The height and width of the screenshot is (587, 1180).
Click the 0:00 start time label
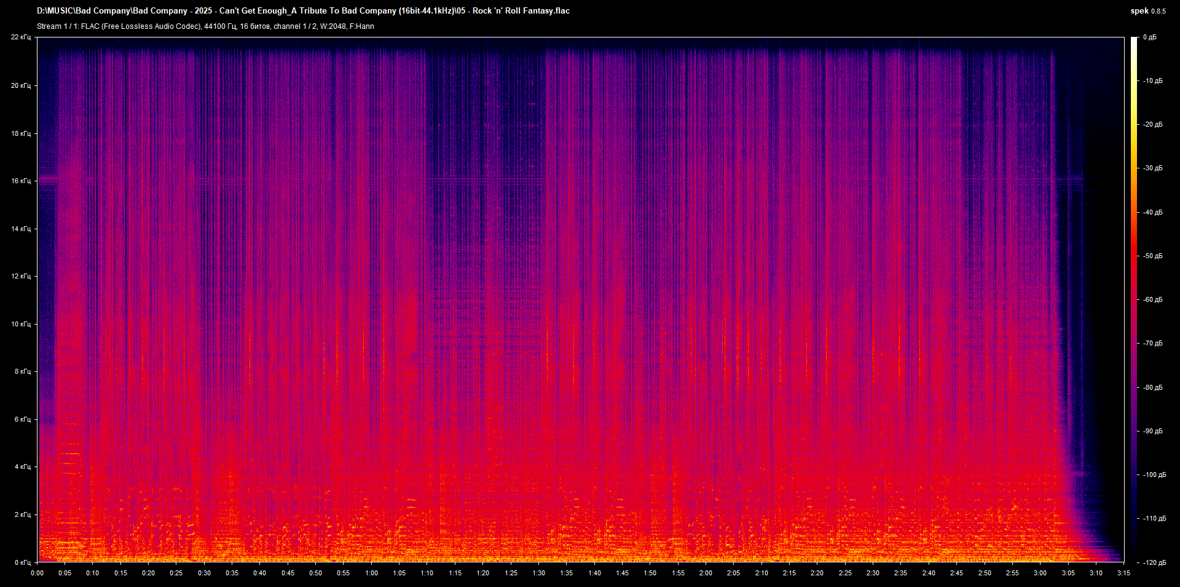[x=37, y=573]
